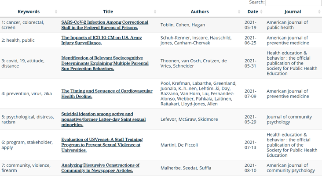Open the Suicidal ideation Latter-day Saint article
This screenshot has height=176, width=322.
[103, 119]
